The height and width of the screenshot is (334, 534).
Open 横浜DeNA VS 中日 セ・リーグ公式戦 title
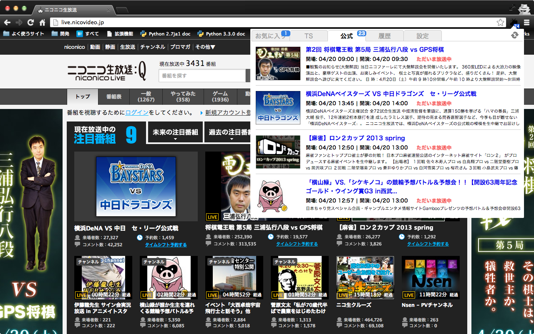click(126, 228)
